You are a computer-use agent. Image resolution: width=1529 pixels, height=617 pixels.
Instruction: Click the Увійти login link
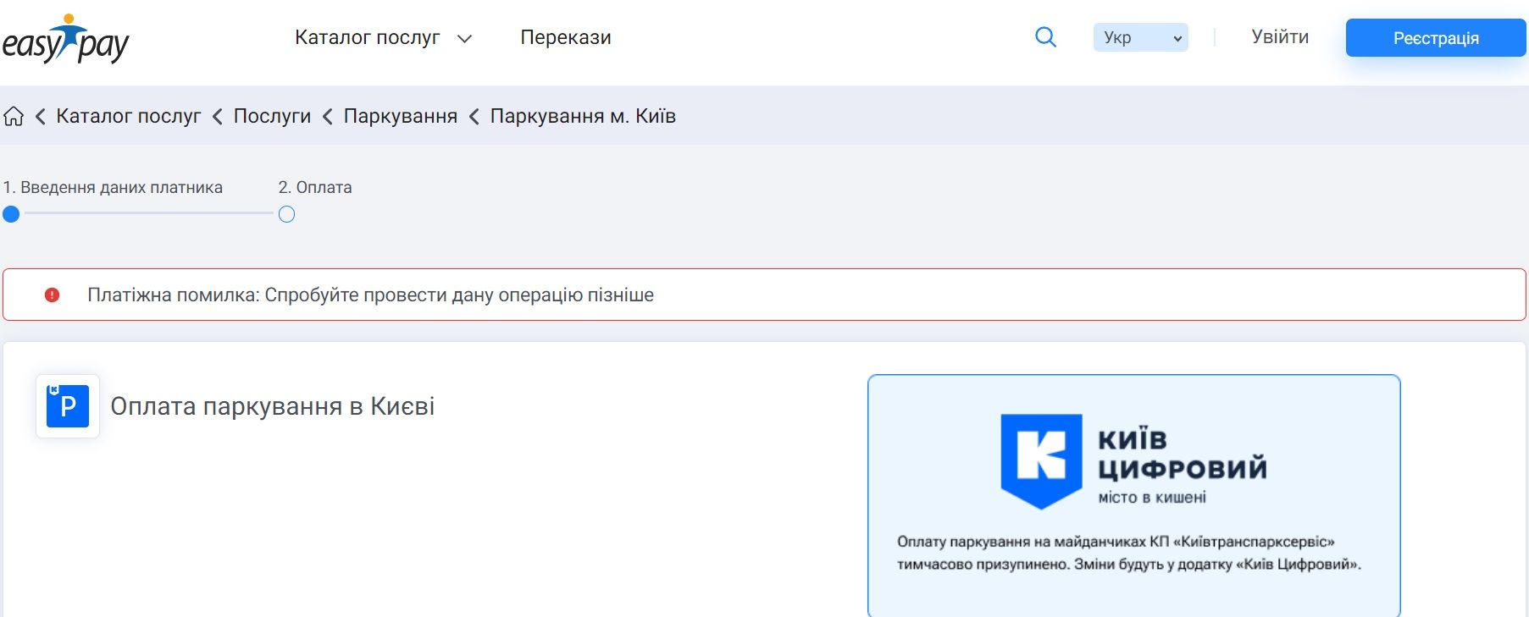click(1280, 37)
